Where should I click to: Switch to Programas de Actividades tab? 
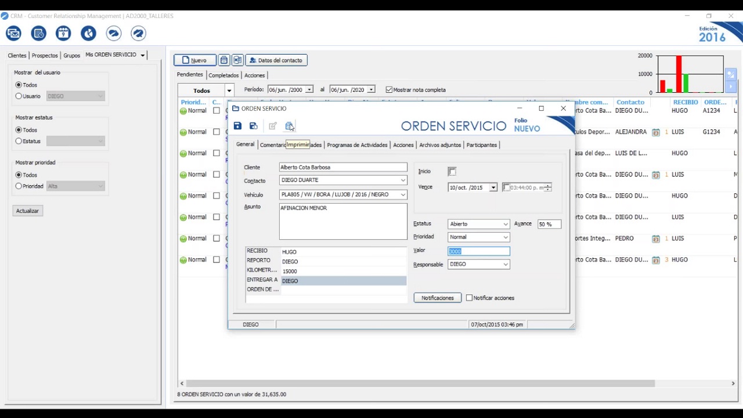click(x=357, y=145)
